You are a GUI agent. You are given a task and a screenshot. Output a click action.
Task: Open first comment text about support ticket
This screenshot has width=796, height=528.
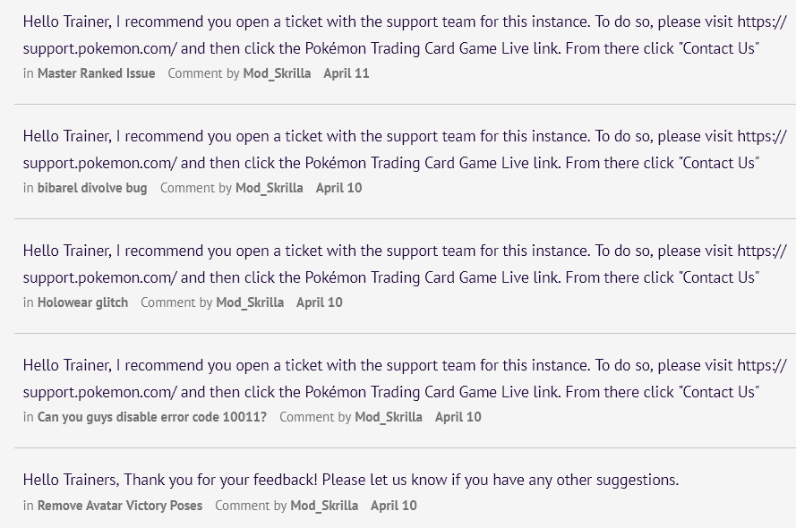click(x=405, y=35)
